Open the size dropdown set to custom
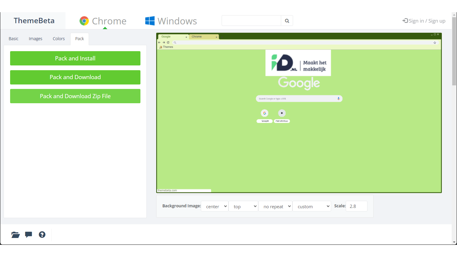The image size is (457, 257). [x=312, y=206]
